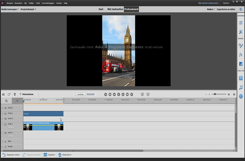Open the Transitions panel icon
245x161 pixels.
(241, 64)
